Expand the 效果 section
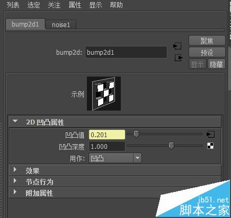 coord(115,171)
